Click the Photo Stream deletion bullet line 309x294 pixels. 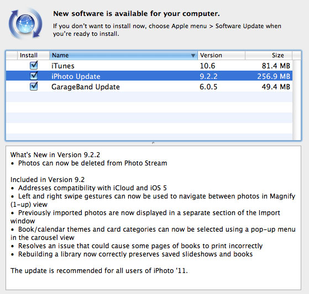click(x=89, y=163)
